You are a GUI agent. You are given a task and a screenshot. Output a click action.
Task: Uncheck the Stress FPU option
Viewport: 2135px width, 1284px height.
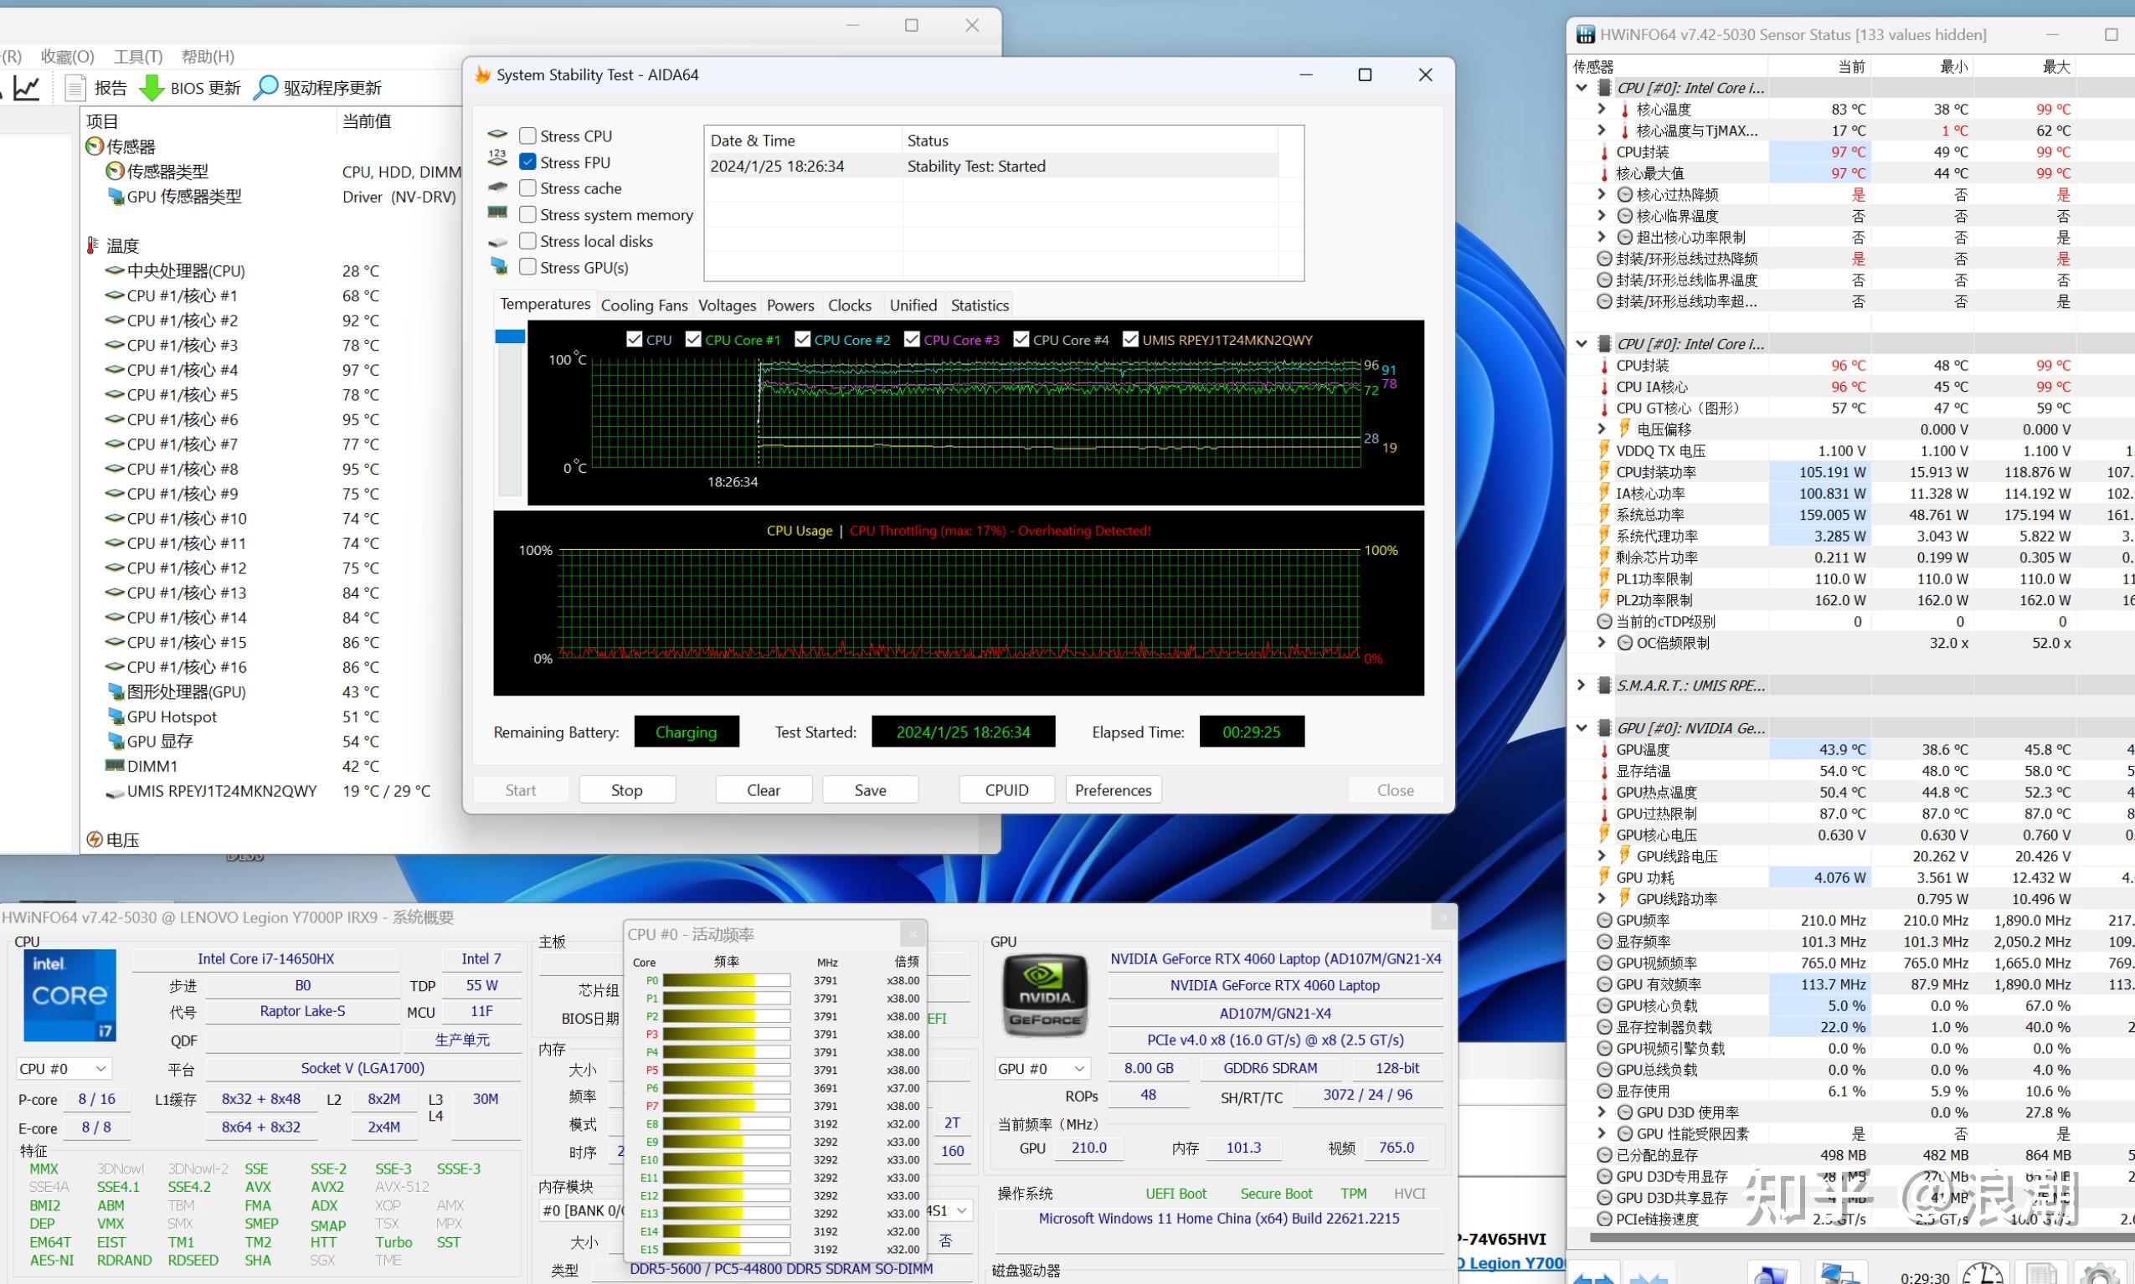(527, 162)
